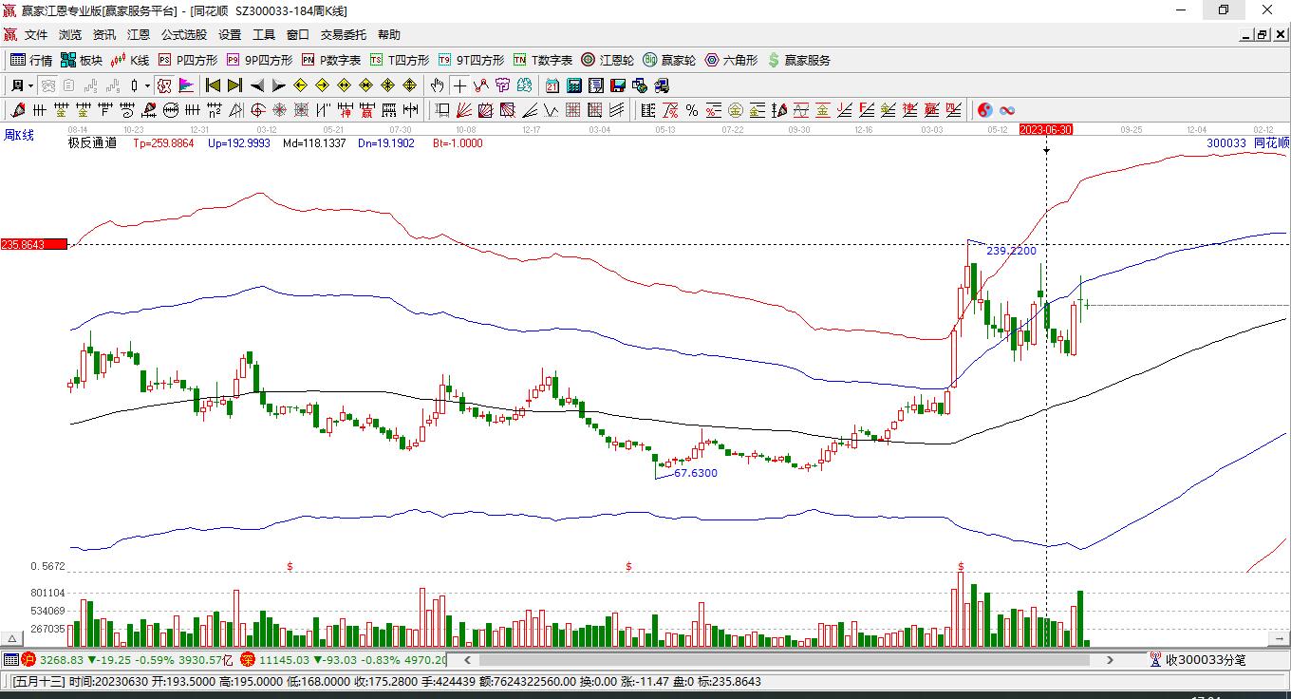Screen dimensions: 1291x699
Task: Open 赢家服务 with the dollar icon
Action: (798, 60)
